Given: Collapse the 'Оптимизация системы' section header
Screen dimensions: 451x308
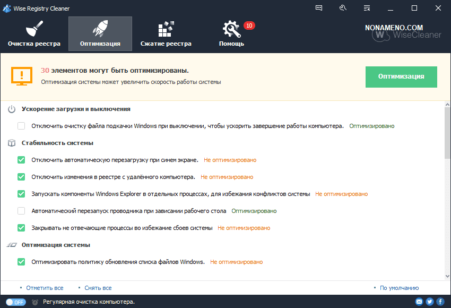Looking at the screenshot, I should pos(56,245).
